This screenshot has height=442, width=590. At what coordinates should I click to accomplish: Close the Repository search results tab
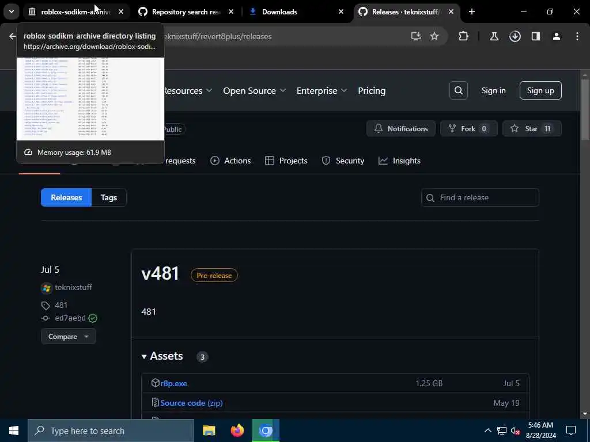tap(231, 12)
